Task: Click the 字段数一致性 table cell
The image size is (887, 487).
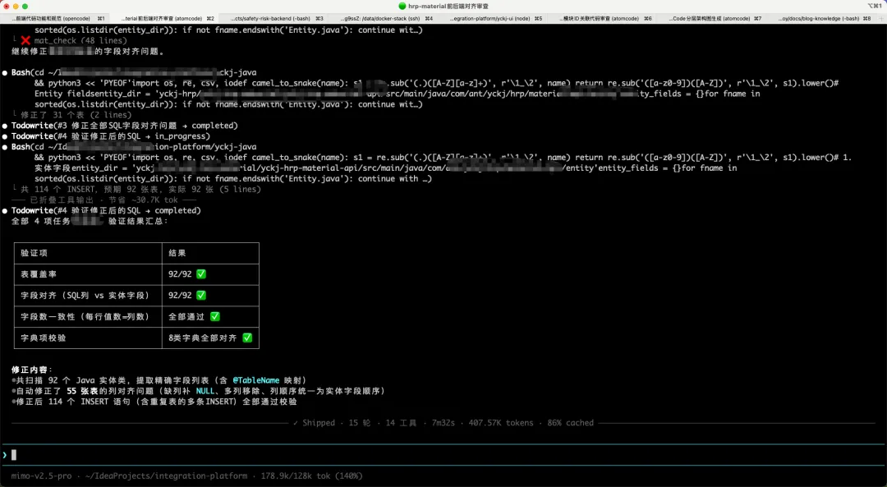Action: coord(88,317)
